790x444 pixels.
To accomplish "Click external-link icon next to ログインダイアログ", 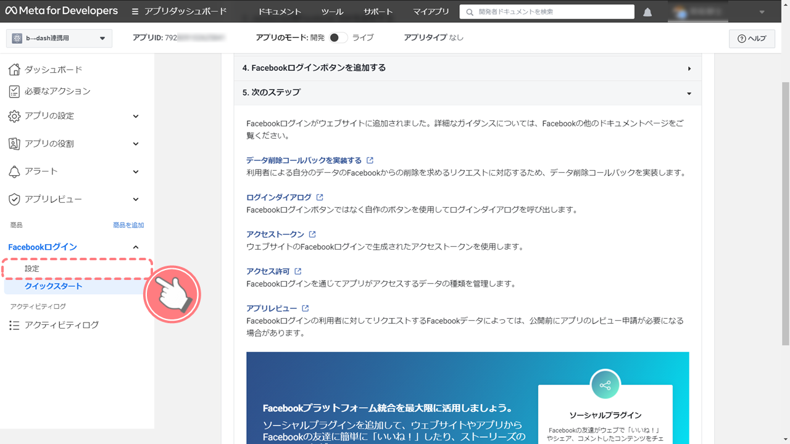I will [320, 197].
